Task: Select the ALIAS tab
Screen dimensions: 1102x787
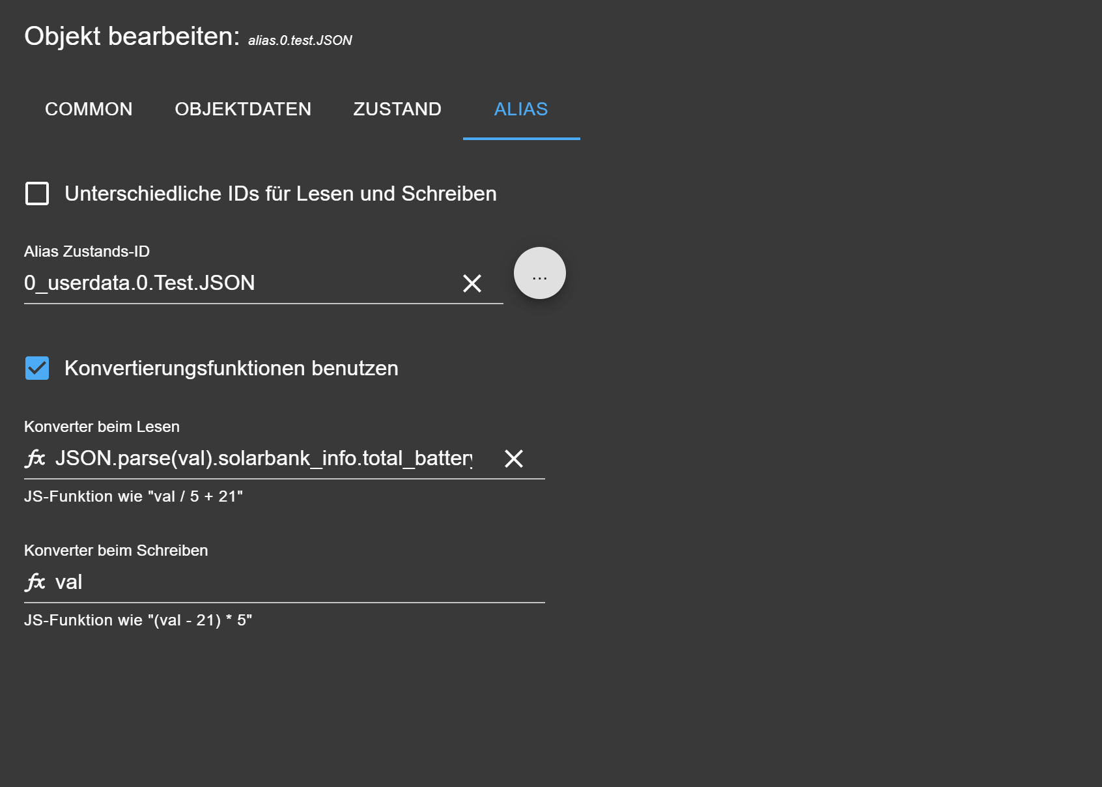Action: 521,109
